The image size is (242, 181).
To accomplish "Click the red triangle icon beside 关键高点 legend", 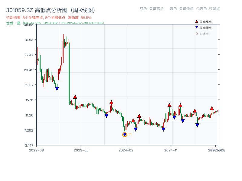I will 196,21.
